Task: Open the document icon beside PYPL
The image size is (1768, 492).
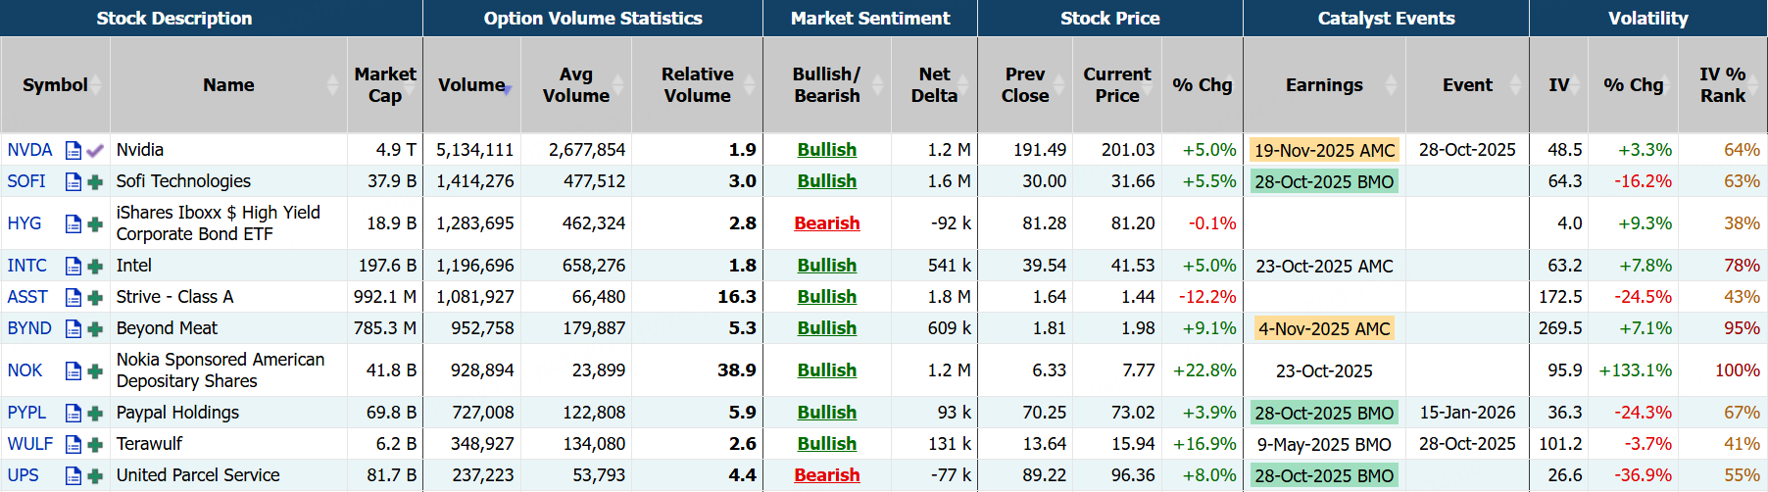Action: point(74,413)
